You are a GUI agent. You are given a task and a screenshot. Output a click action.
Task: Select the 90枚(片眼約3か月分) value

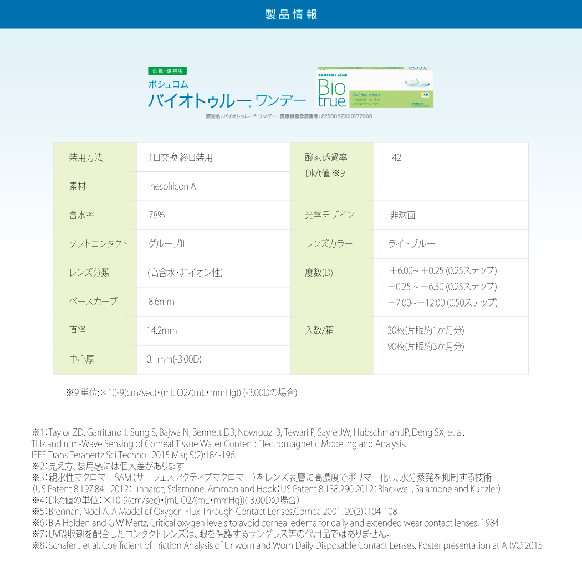426,346
